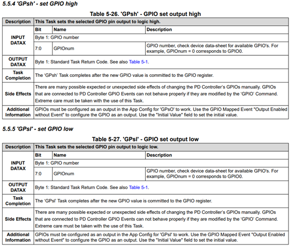Click "The 'GPsh' Task completes after..." sentence

pyautogui.click(x=124, y=75)
